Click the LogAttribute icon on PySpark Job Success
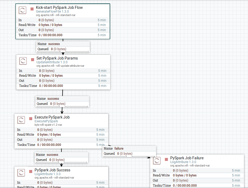The height and width of the screenshot is (188, 248). (21, 173)
